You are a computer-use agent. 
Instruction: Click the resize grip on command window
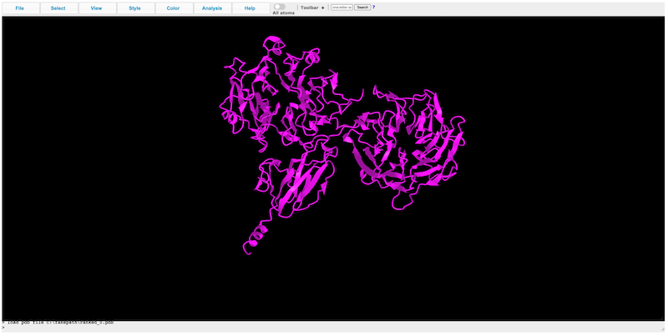coord(662,328)
